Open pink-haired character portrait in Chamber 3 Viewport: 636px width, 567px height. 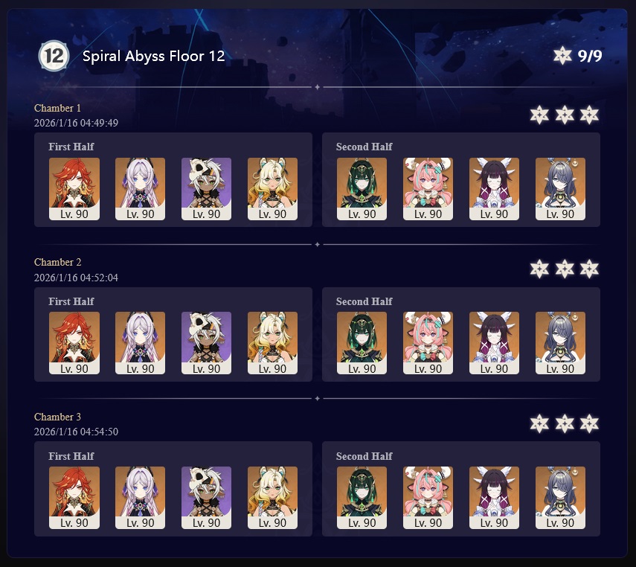[428, 498]
